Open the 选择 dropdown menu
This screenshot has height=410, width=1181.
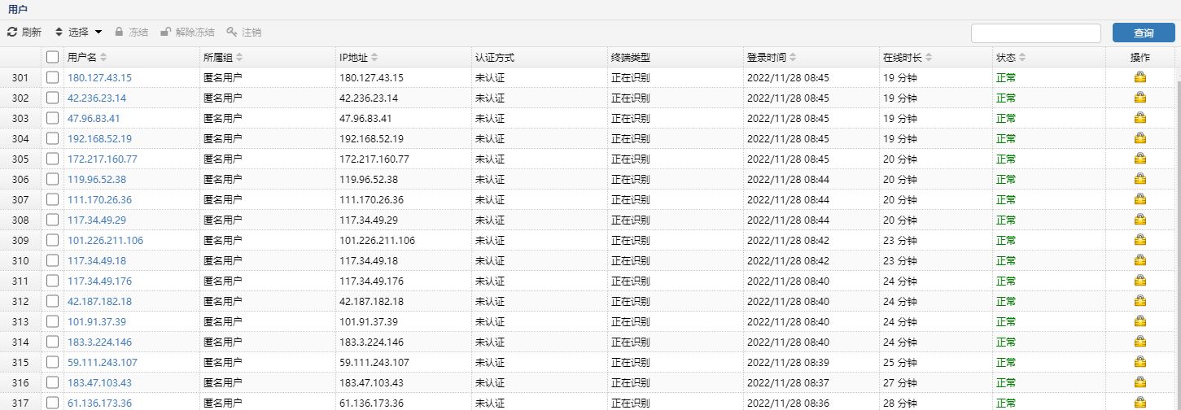[x=78, y=33]
